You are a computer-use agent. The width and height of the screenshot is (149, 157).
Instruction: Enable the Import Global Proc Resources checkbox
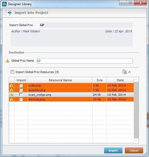(x=12, y=72)
